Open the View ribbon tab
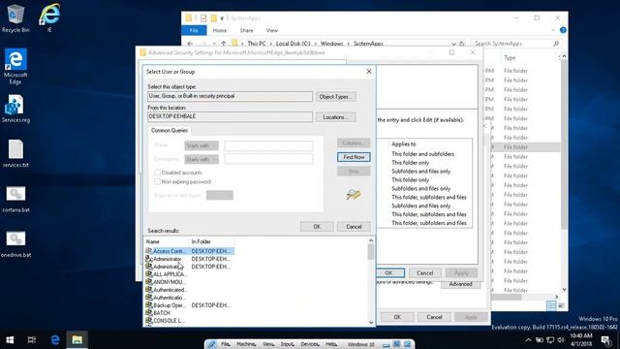 coord(272,30)
